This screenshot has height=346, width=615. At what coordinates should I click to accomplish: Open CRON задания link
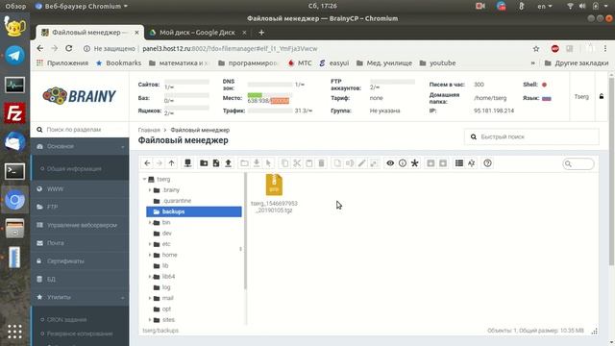[x=66, y=320]
